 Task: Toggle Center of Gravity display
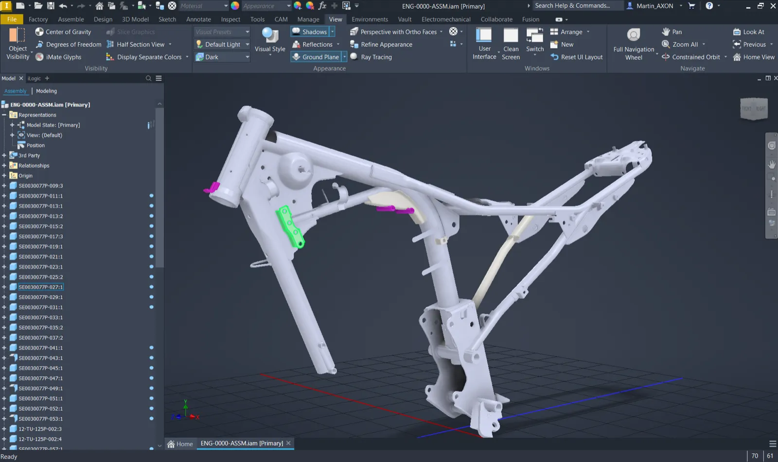pos(63,32)
